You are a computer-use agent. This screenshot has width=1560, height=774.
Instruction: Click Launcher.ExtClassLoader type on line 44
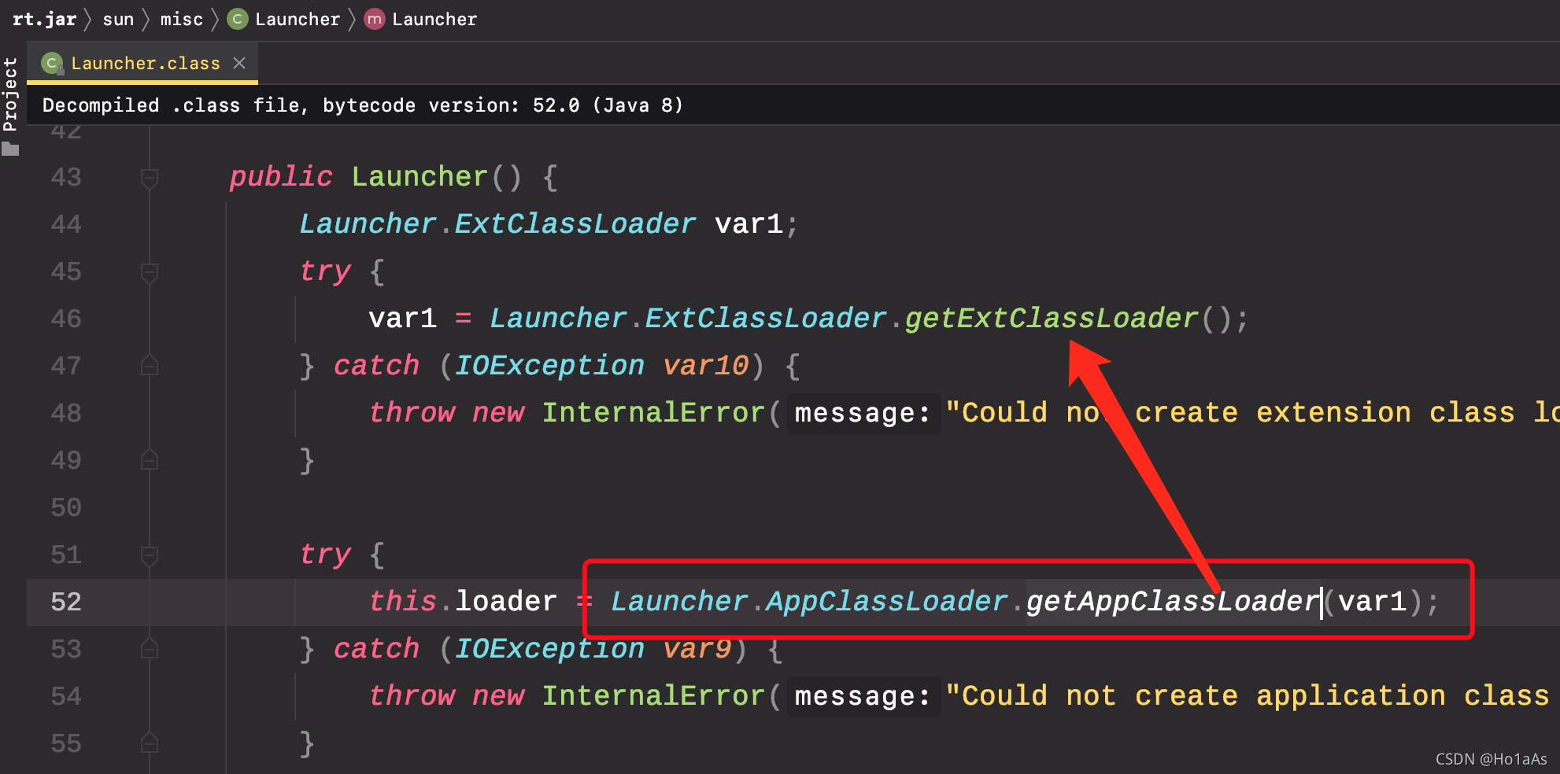[497, 224]
